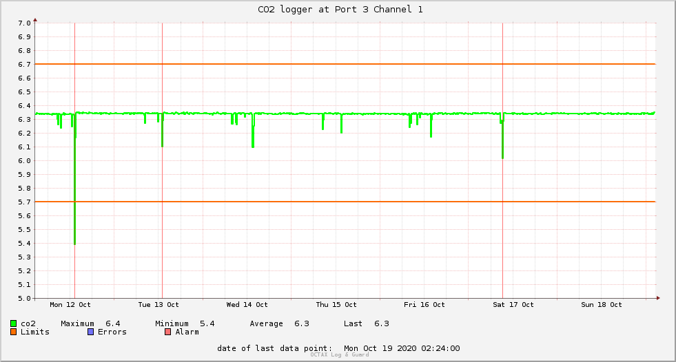
Task: Click the Tue 13 Oct axis label
Action: coord(158,304)
